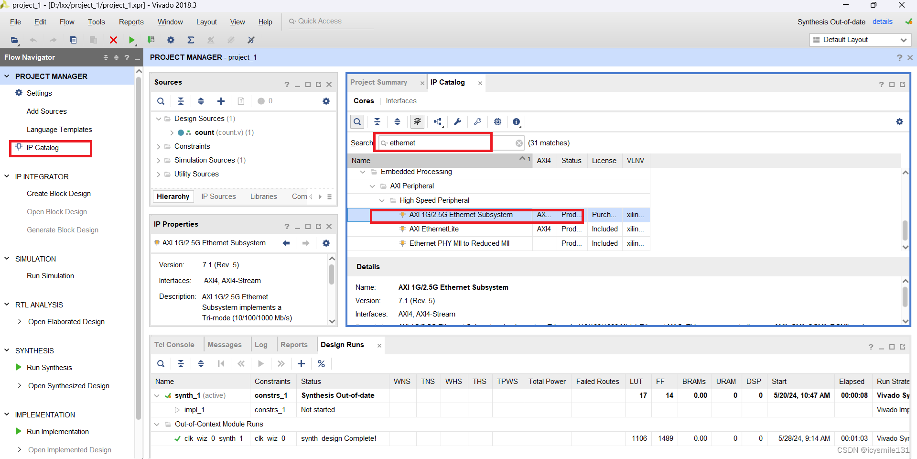Collapse Embedded Processing category
This screenshot has width=917, height=459.
[363, 172]
